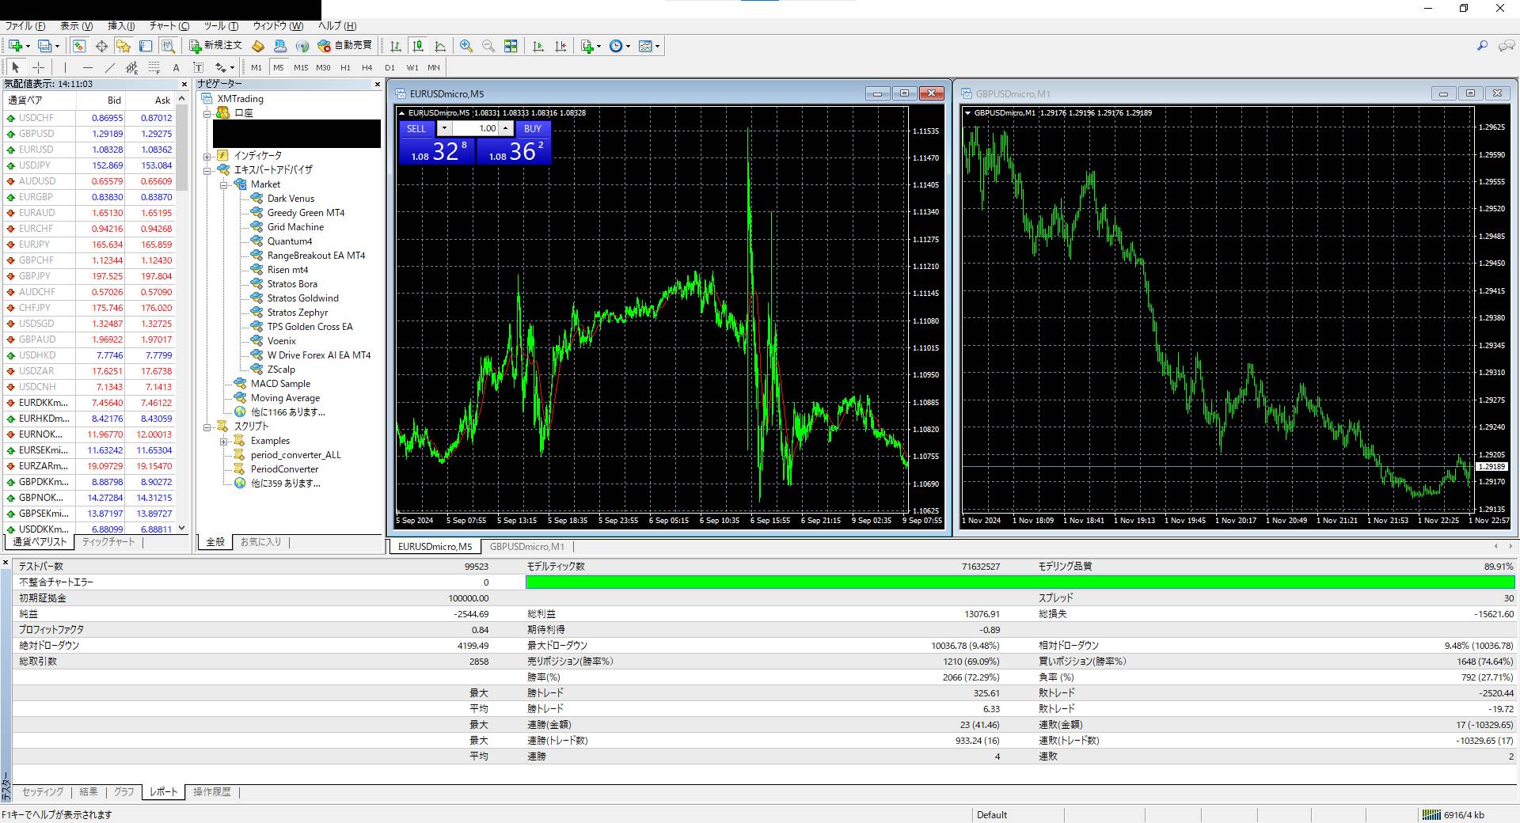Switch timeframe to M1
Screen dimensions: 1520x823
pos(256,67)
